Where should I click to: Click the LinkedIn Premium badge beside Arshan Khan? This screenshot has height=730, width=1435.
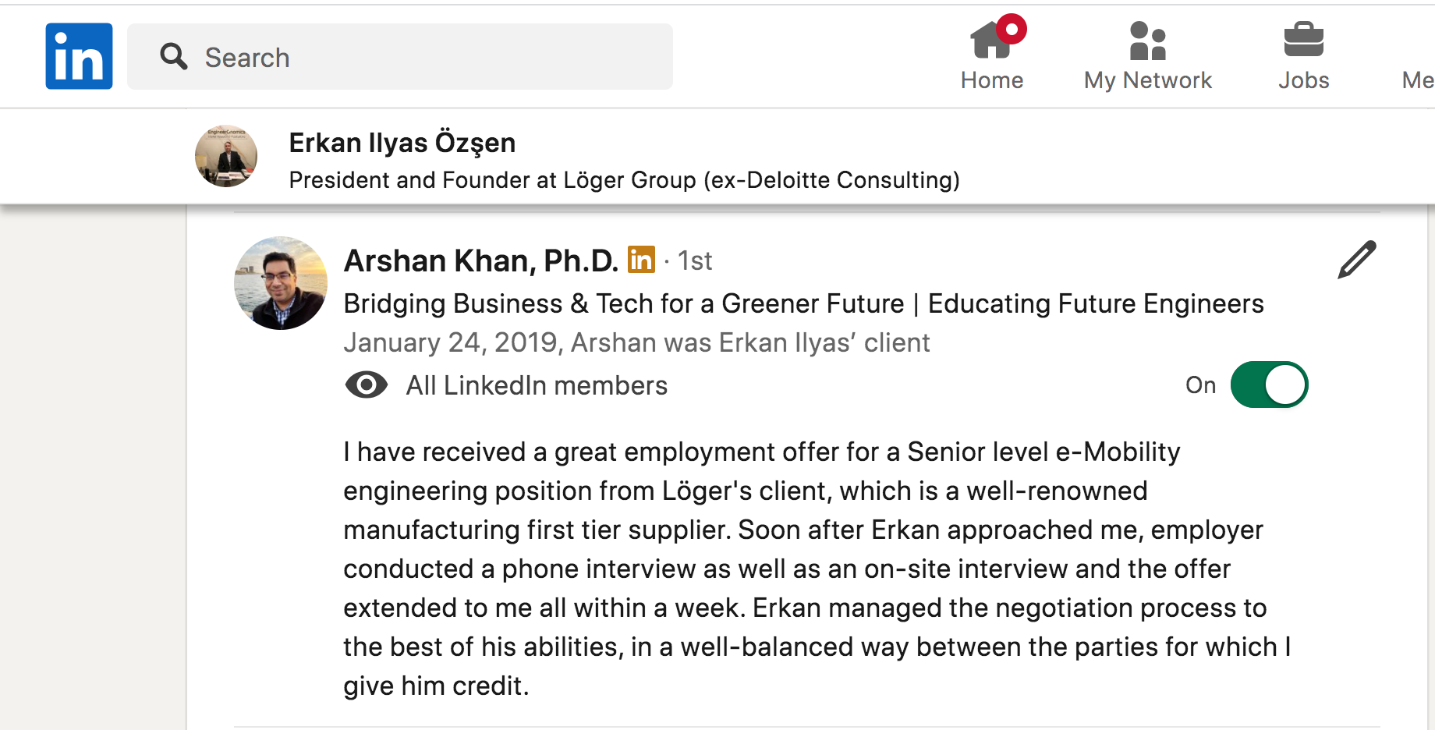pos(641,260)
